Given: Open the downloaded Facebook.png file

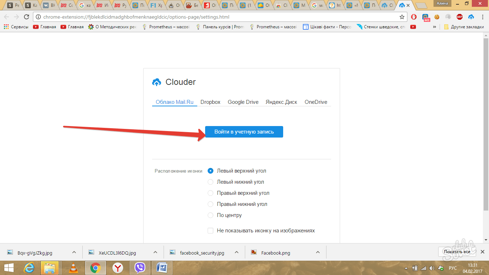Looking at the screenshot, I should [x=276, y=253].
